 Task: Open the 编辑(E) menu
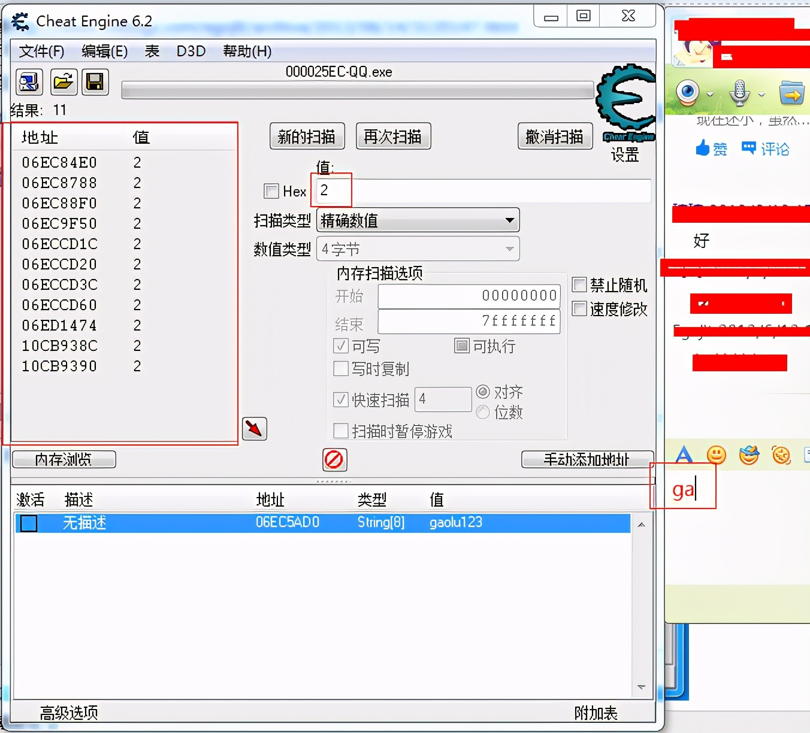pyautogui.click(x=105, y=52)
